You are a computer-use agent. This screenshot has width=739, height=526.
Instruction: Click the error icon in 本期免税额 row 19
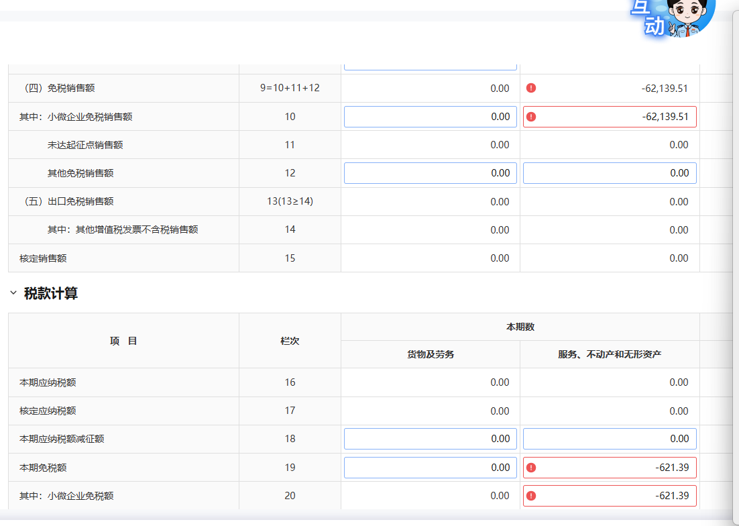[x=531, y=468]
